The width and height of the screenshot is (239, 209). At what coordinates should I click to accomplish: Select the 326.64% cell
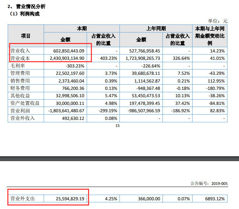(181, 58)
